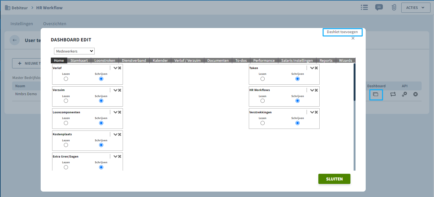Click the Nmbrs Demo table cell

pyautogui.click(x=26, y=94)
